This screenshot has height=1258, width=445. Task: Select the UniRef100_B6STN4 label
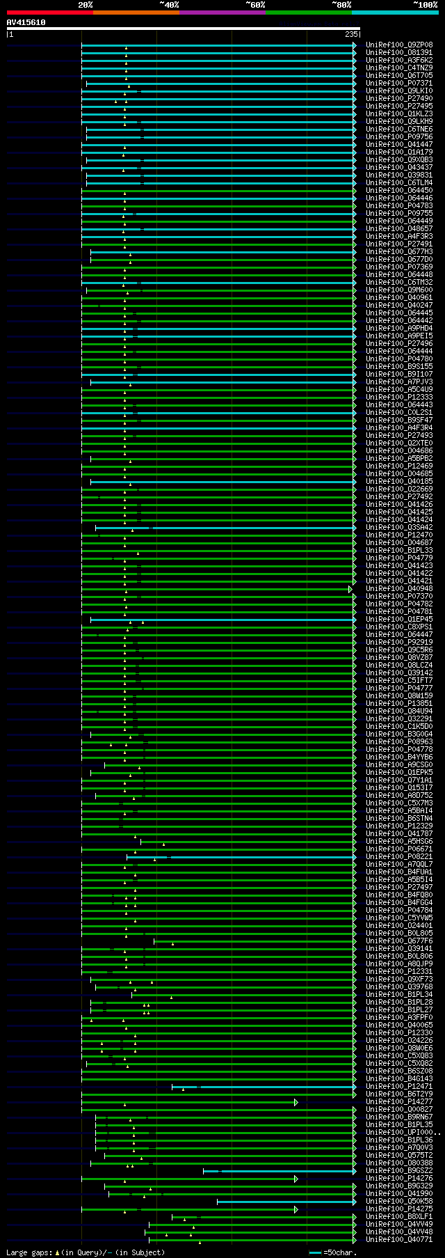tap(399, 818)
